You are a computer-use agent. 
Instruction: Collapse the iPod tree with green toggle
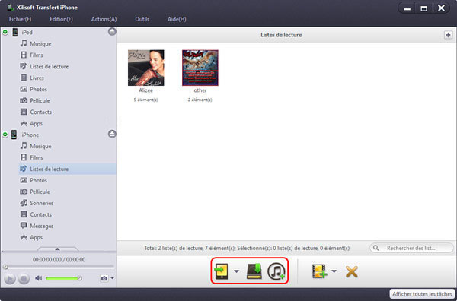tap(5, 32)
